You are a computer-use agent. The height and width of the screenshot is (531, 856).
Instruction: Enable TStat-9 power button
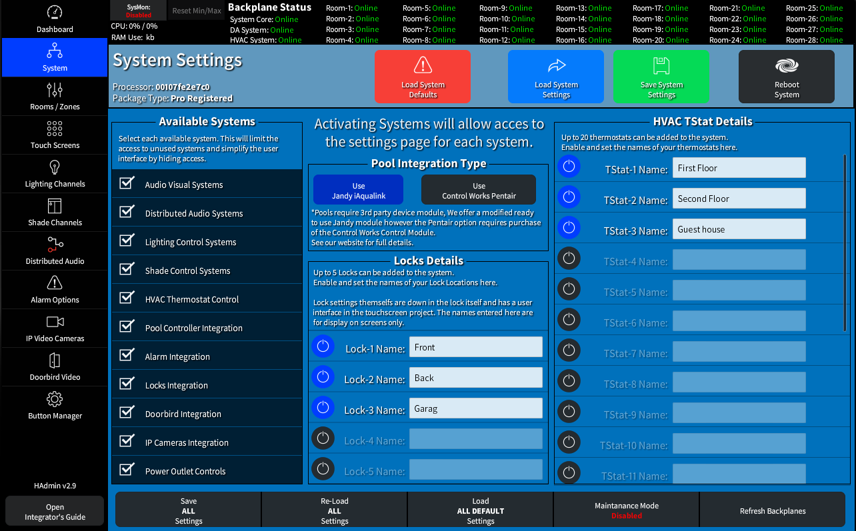[x=569, y=411]
